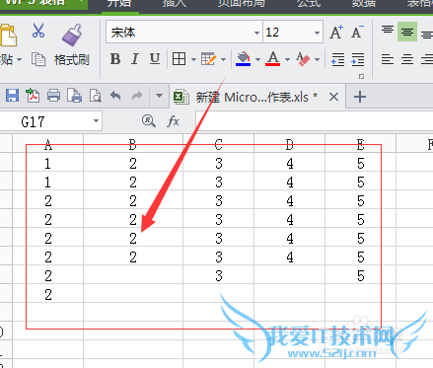Viewport: 433px width, 368px height.
Task: Open the font name dropdown arrow
Action: click(256, 33)
